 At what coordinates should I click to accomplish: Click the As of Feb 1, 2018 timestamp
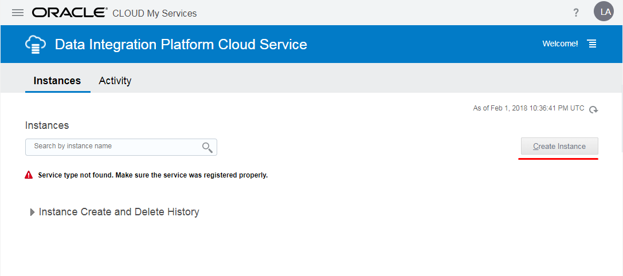coord(528,108)
